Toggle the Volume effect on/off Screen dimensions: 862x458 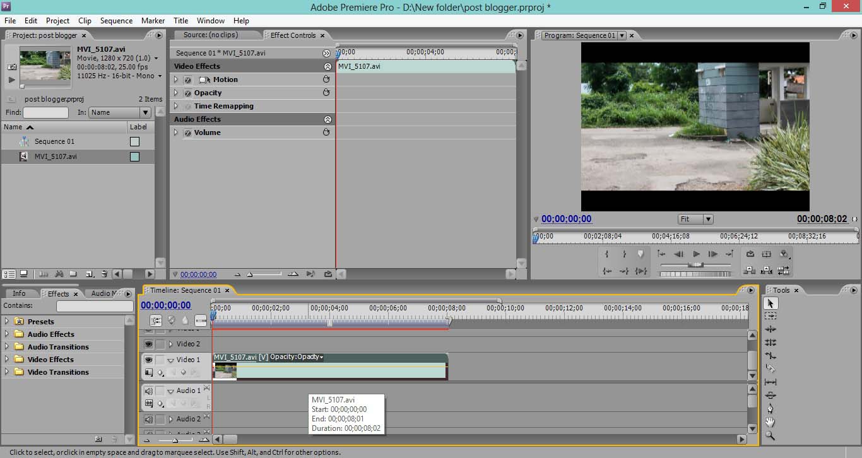point(187,133)
